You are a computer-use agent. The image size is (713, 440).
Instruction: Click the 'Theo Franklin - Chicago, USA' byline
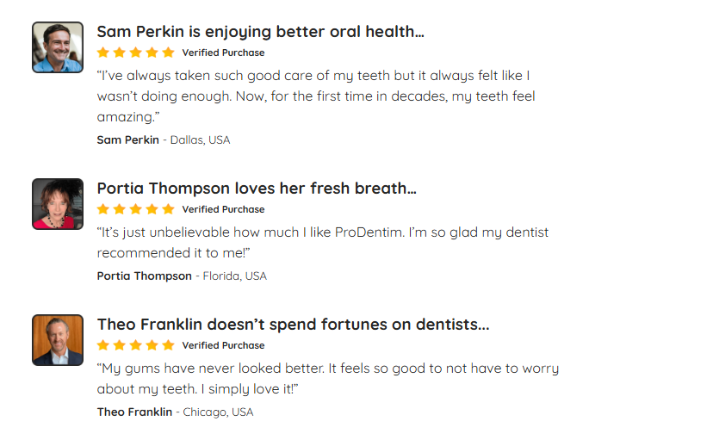pos(175,412)
